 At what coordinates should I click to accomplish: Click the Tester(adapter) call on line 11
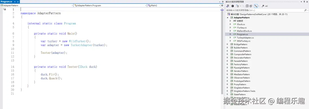(54, 53)
